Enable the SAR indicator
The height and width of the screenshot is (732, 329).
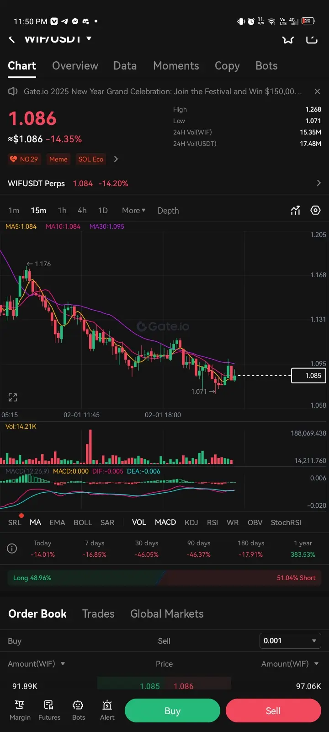[107, 522]
